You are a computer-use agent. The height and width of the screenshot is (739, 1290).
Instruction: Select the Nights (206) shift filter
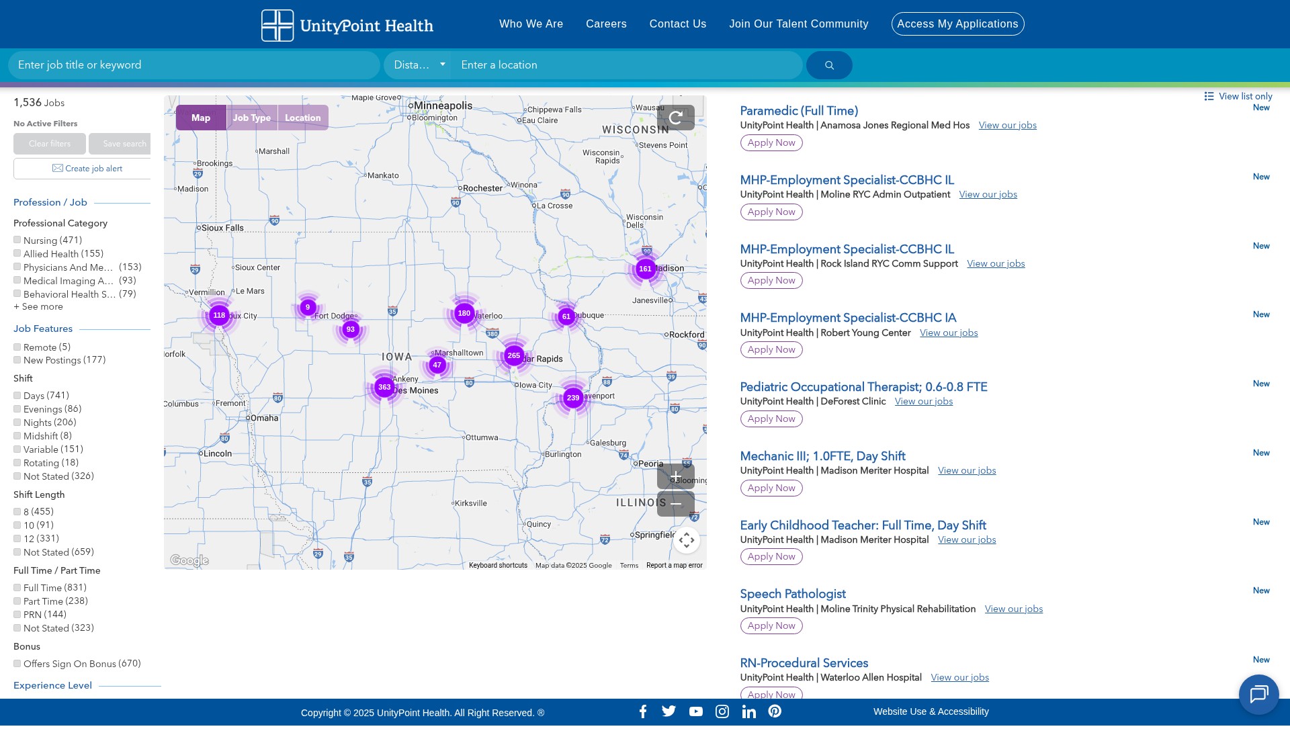(x=17, y=422)
